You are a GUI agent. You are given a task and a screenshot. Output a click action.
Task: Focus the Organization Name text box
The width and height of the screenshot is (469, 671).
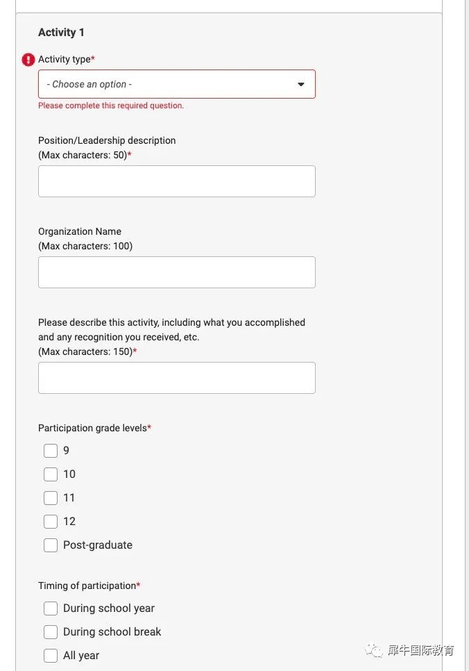coord(177,272)
